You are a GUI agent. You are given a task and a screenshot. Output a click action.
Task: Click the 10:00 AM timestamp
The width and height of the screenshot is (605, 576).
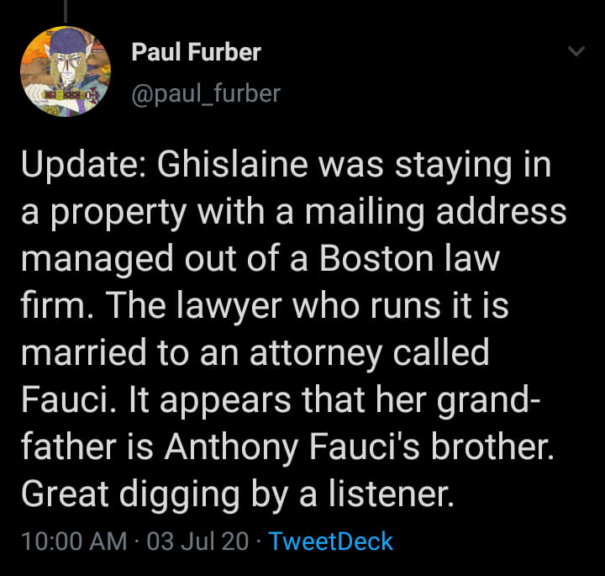coord(74,541)
